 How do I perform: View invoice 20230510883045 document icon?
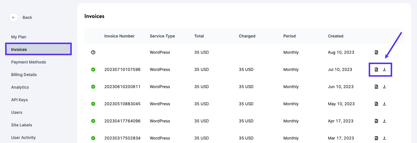376,104
